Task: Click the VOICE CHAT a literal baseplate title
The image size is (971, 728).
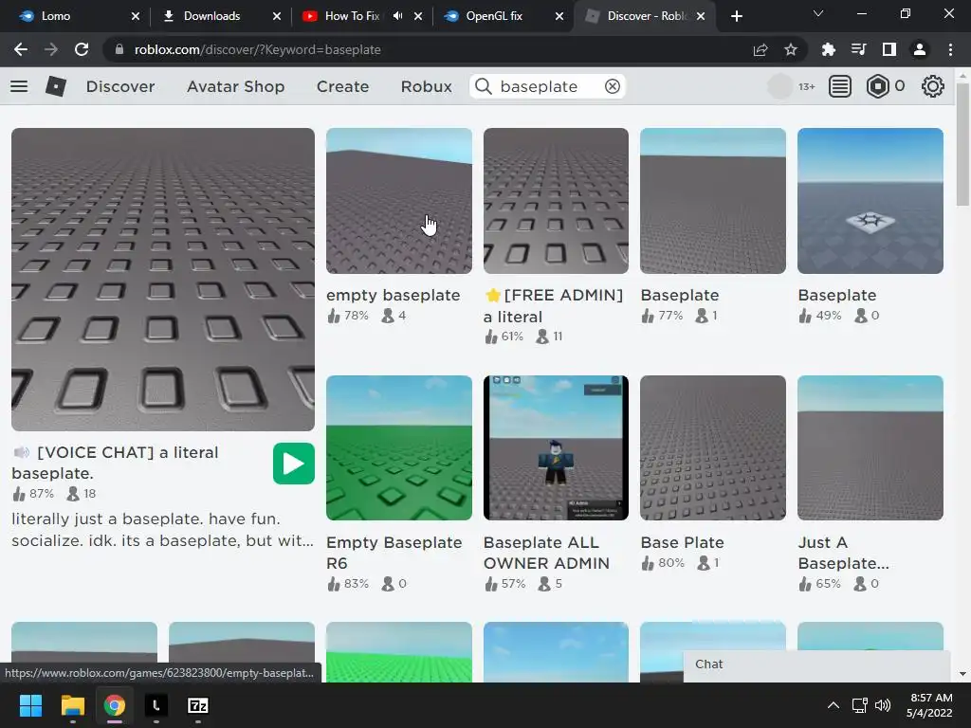Action: pos(115,463)
